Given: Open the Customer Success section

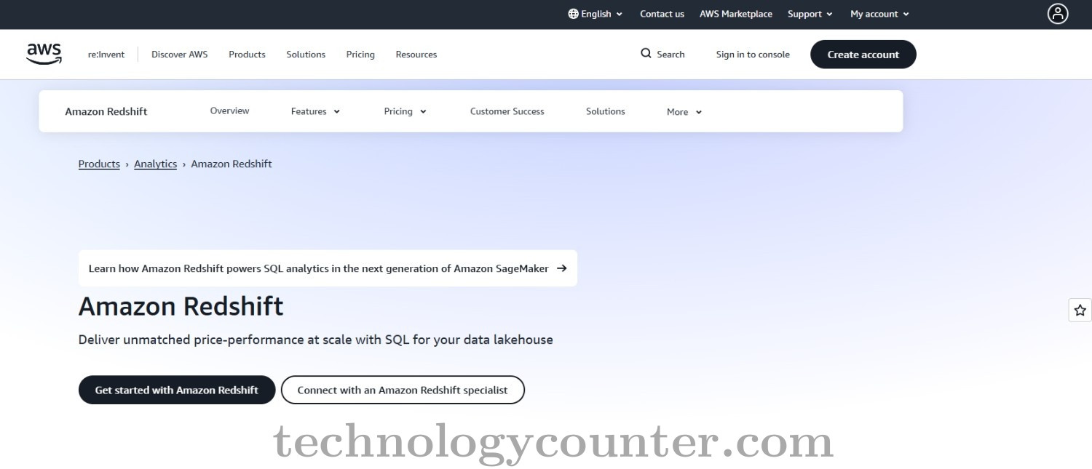Looking at the screenshot, I should coord(507,111).
